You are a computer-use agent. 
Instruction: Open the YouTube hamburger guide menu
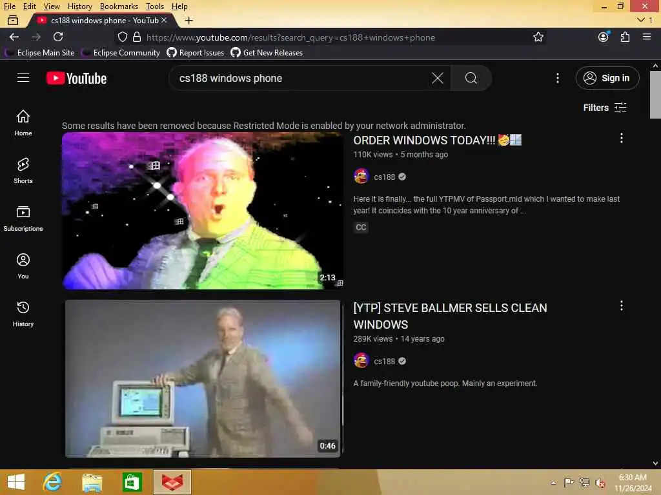pyautogui.click(x=23, y=78)
